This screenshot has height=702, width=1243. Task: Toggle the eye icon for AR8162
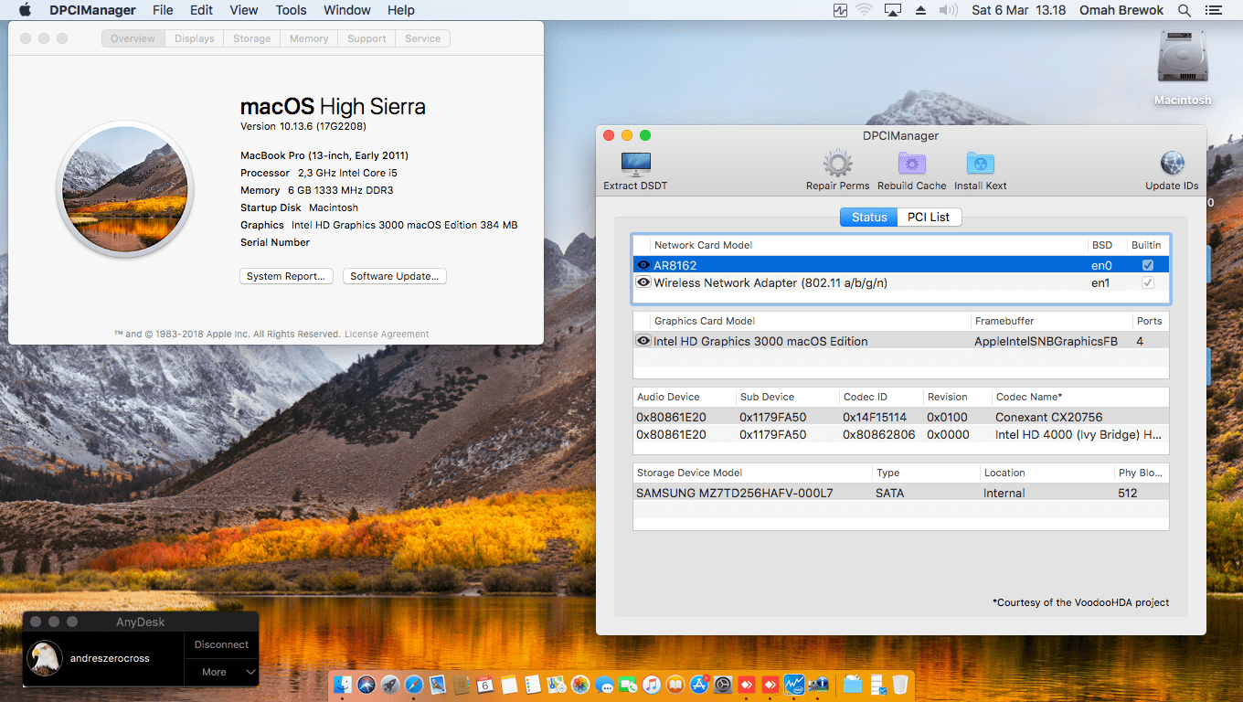click(643, 265)
